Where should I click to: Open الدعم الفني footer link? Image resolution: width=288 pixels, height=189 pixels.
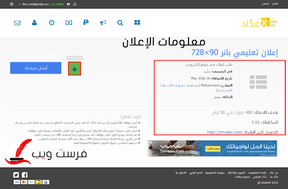pyautogui.click(x=196, y=173)
